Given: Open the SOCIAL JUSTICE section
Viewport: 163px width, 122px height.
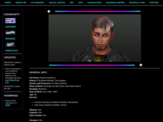Looking at the screenshot, I should pyautogui.click(x=57, y=3).
